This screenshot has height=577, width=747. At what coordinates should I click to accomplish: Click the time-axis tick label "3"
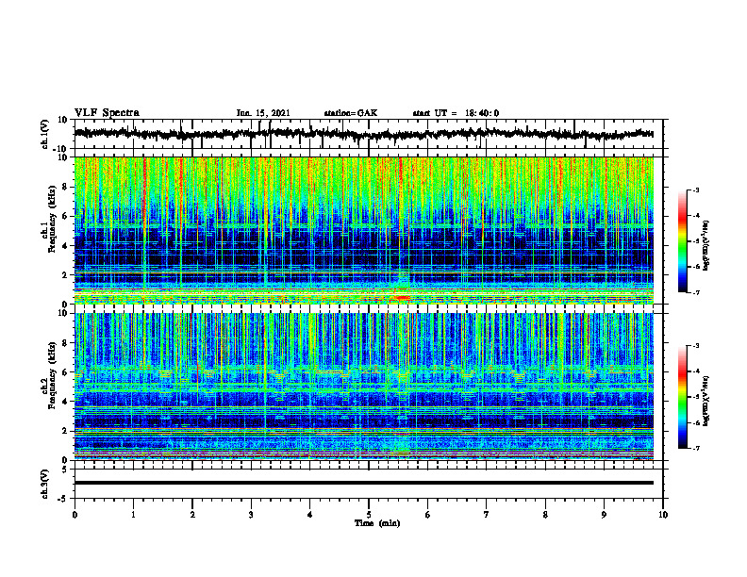click(251, 515)
